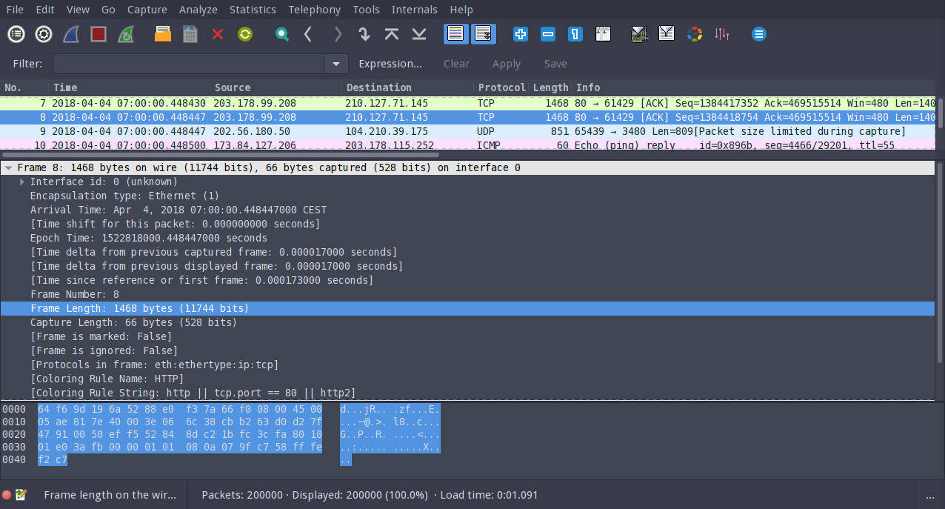This screenshot has height=509, width=945.
Task: Open the Telephony menu
Action: click(x=315, y=10)
